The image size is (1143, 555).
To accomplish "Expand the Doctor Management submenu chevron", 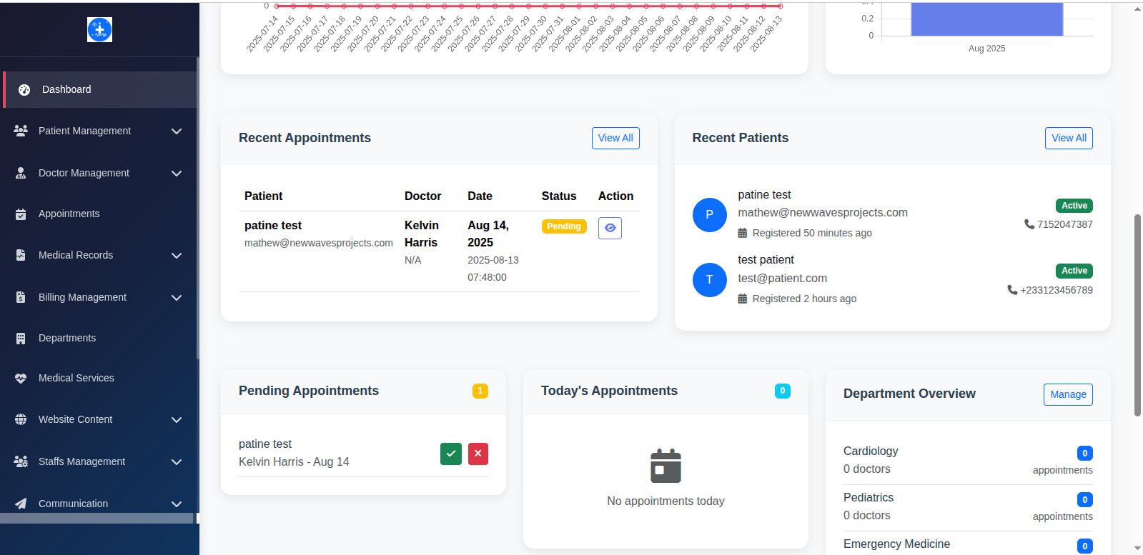I will coord(177,174).
